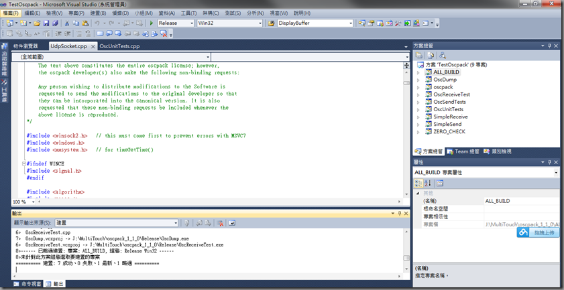This screenshot has height=290, width=564.
Task: Open the active files dropdown at tab strip end
Action: 406,47
